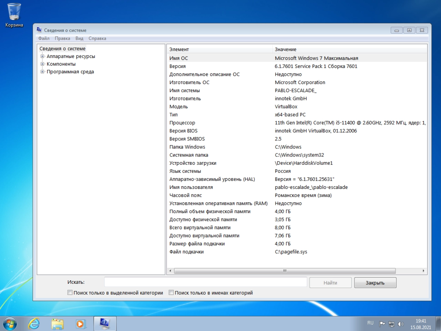The height and width of the screenshot is (331, 441).
Task: Expand the Программная среда tree node
Action: pyautogui.click(x=42, y=72)
